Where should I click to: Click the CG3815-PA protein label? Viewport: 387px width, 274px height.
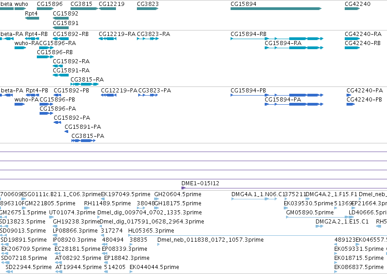(x=88, y=136)
